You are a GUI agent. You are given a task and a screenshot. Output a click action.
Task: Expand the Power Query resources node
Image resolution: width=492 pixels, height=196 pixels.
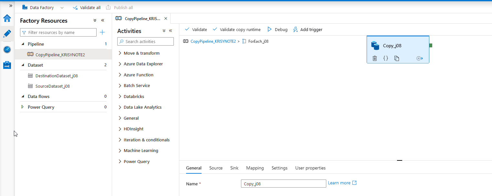pos(22,107)
